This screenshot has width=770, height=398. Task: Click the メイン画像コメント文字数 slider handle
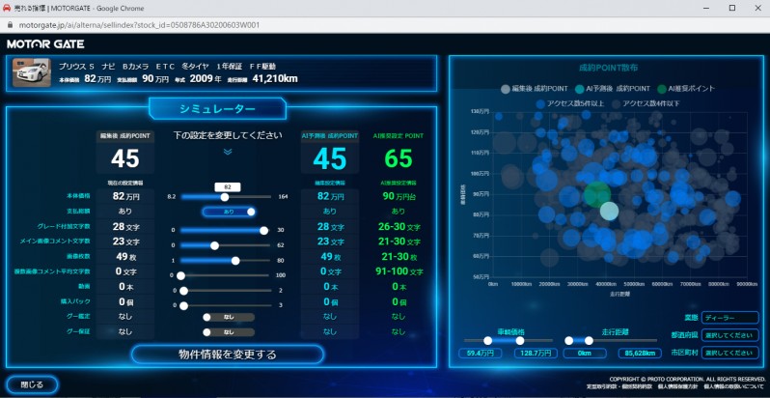click(214, 245)
